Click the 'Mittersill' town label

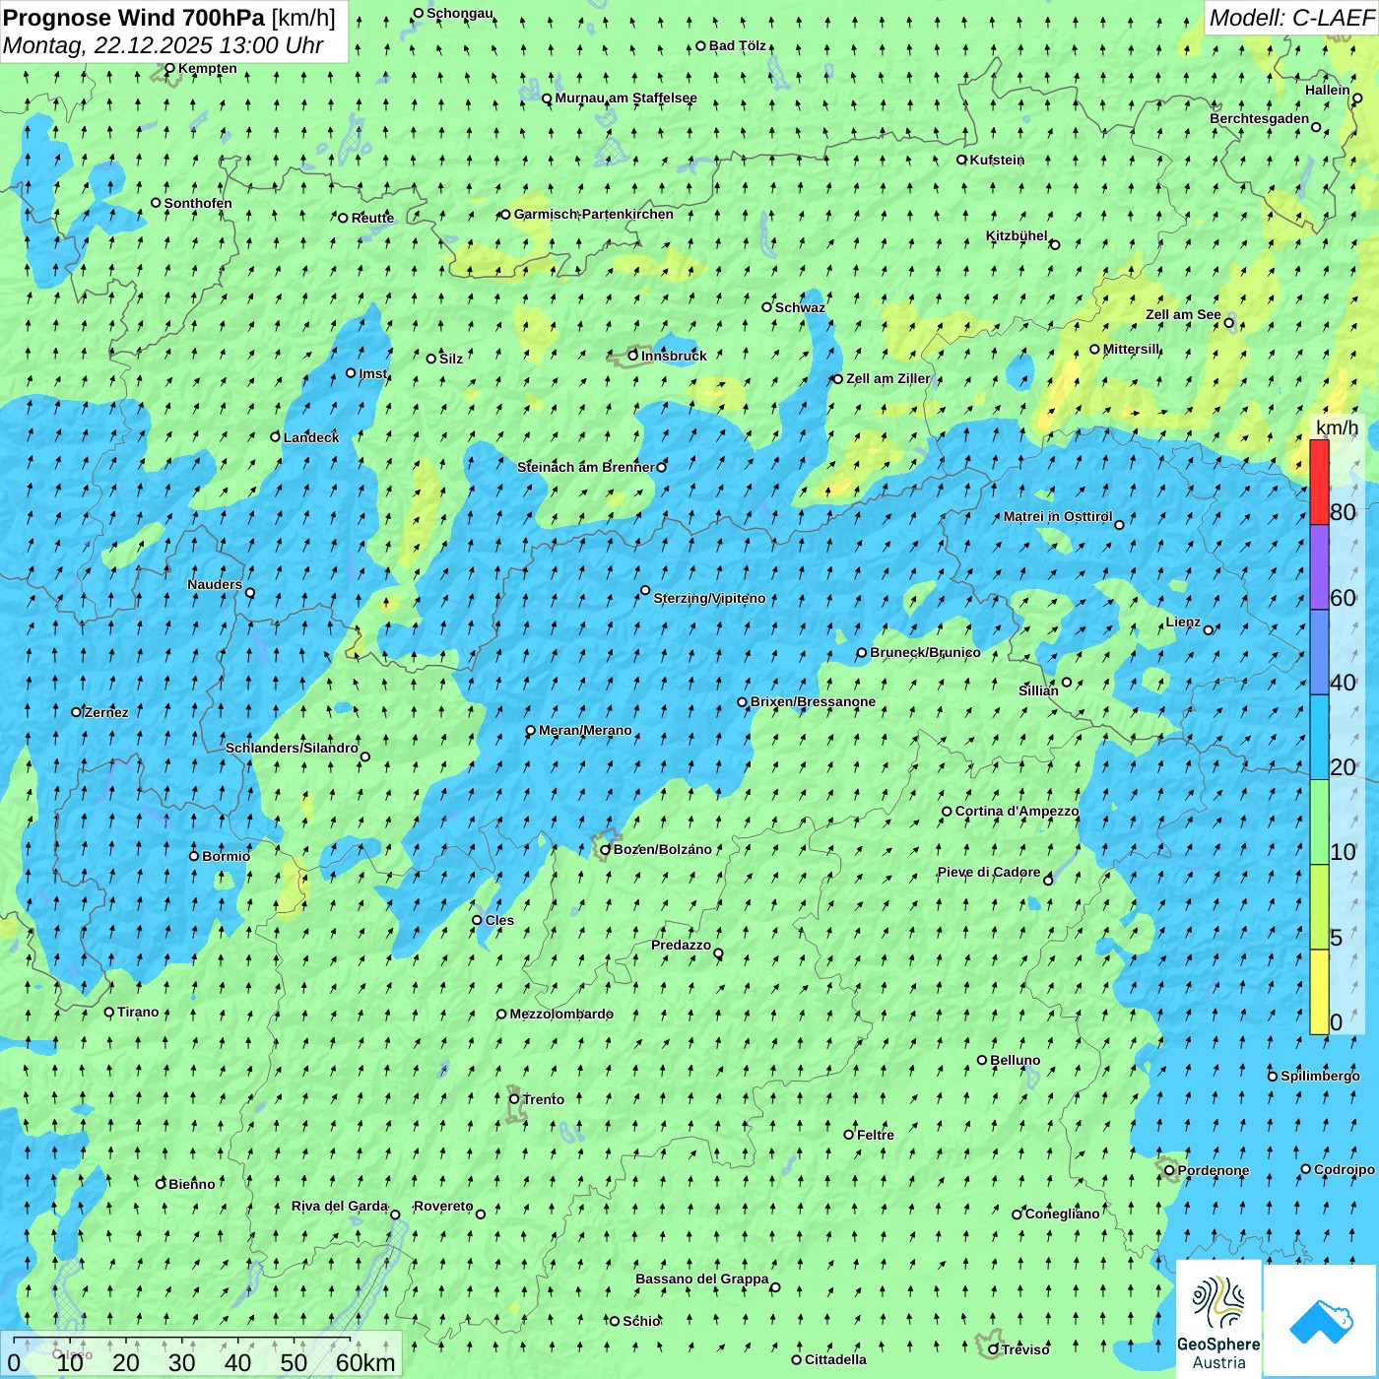tap(1132, 349)
